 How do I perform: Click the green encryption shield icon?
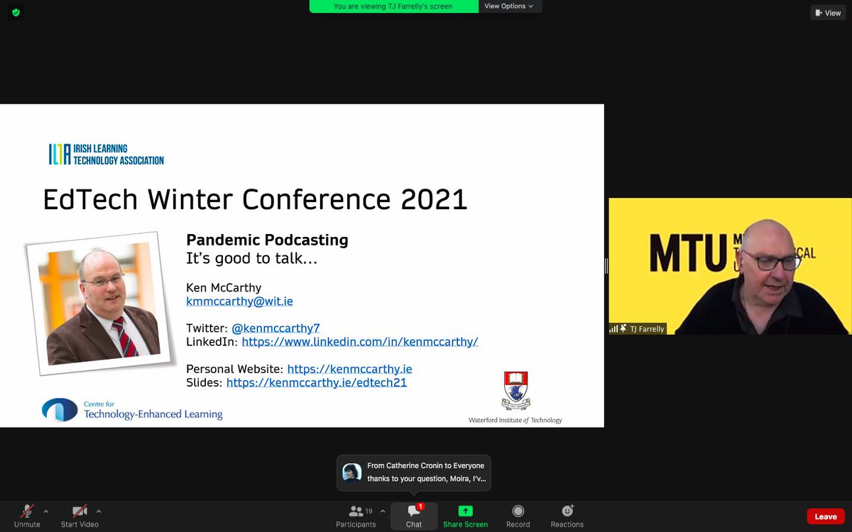(x=16, y=13)
